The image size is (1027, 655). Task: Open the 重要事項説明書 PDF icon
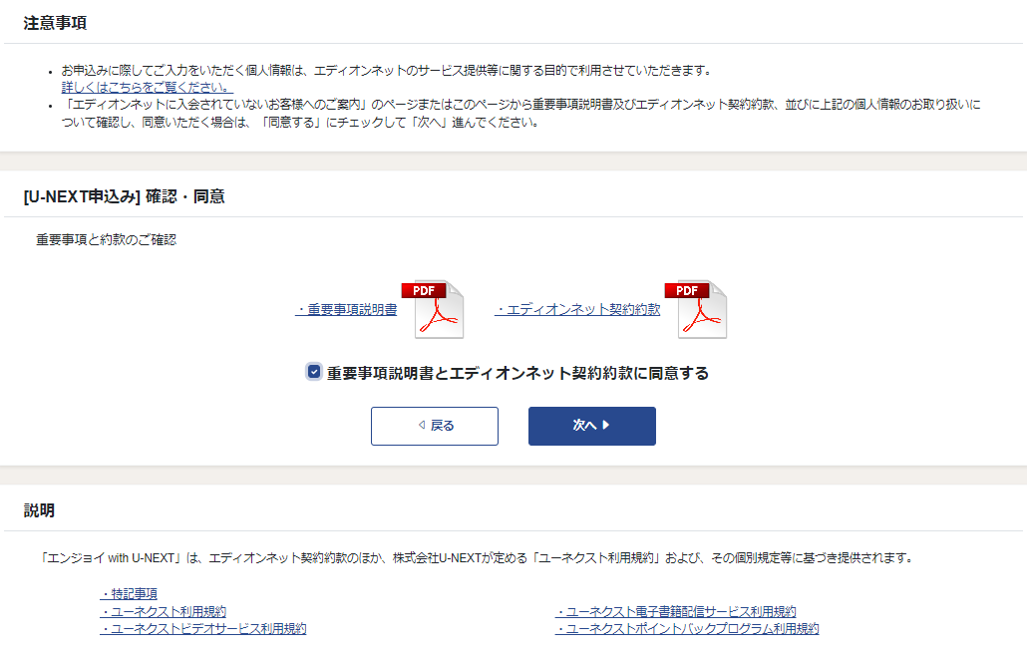432,309
